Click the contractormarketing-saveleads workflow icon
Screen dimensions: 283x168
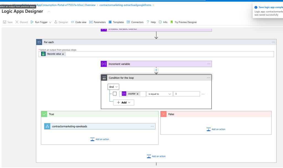(47, 126)
